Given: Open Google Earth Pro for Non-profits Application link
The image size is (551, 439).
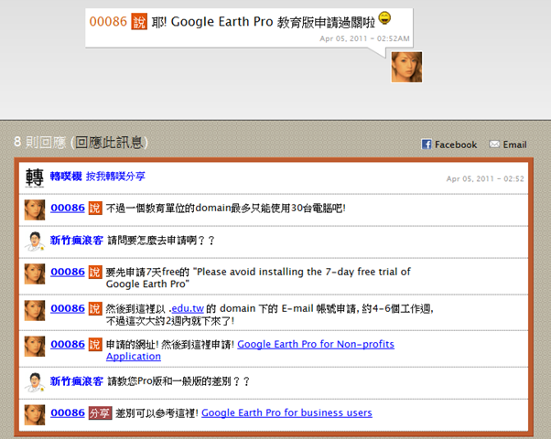Looking at the screenshot, I should pyautogui.click(x=316, y=344).
